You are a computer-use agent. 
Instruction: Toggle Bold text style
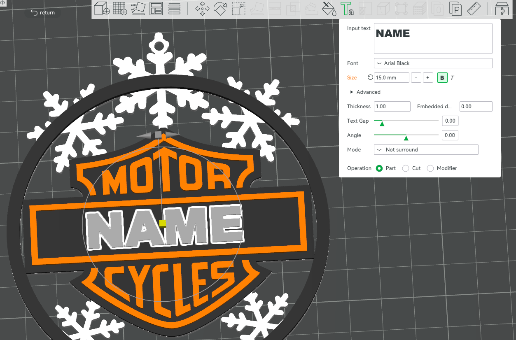442,77
